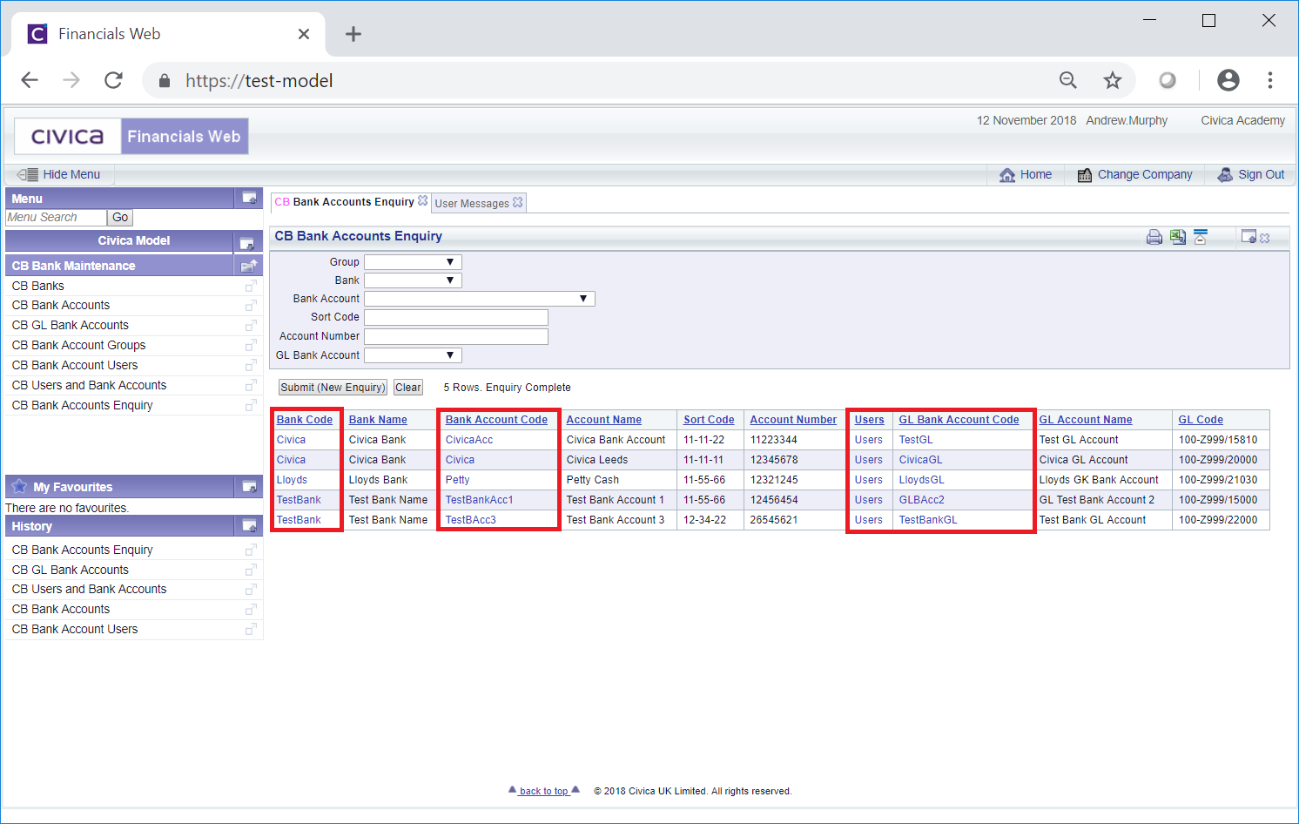Click the History panel icon

[249, 526]
